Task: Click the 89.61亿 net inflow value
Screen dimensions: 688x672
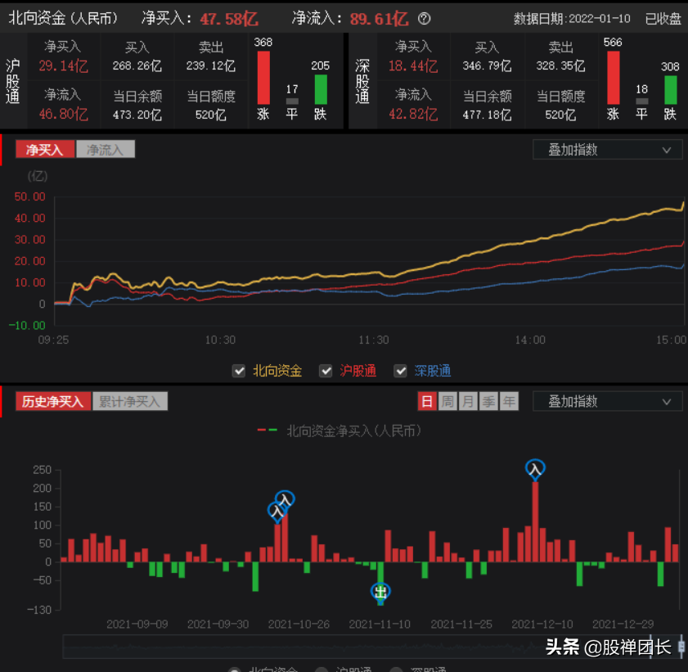Action: [379, 19]
